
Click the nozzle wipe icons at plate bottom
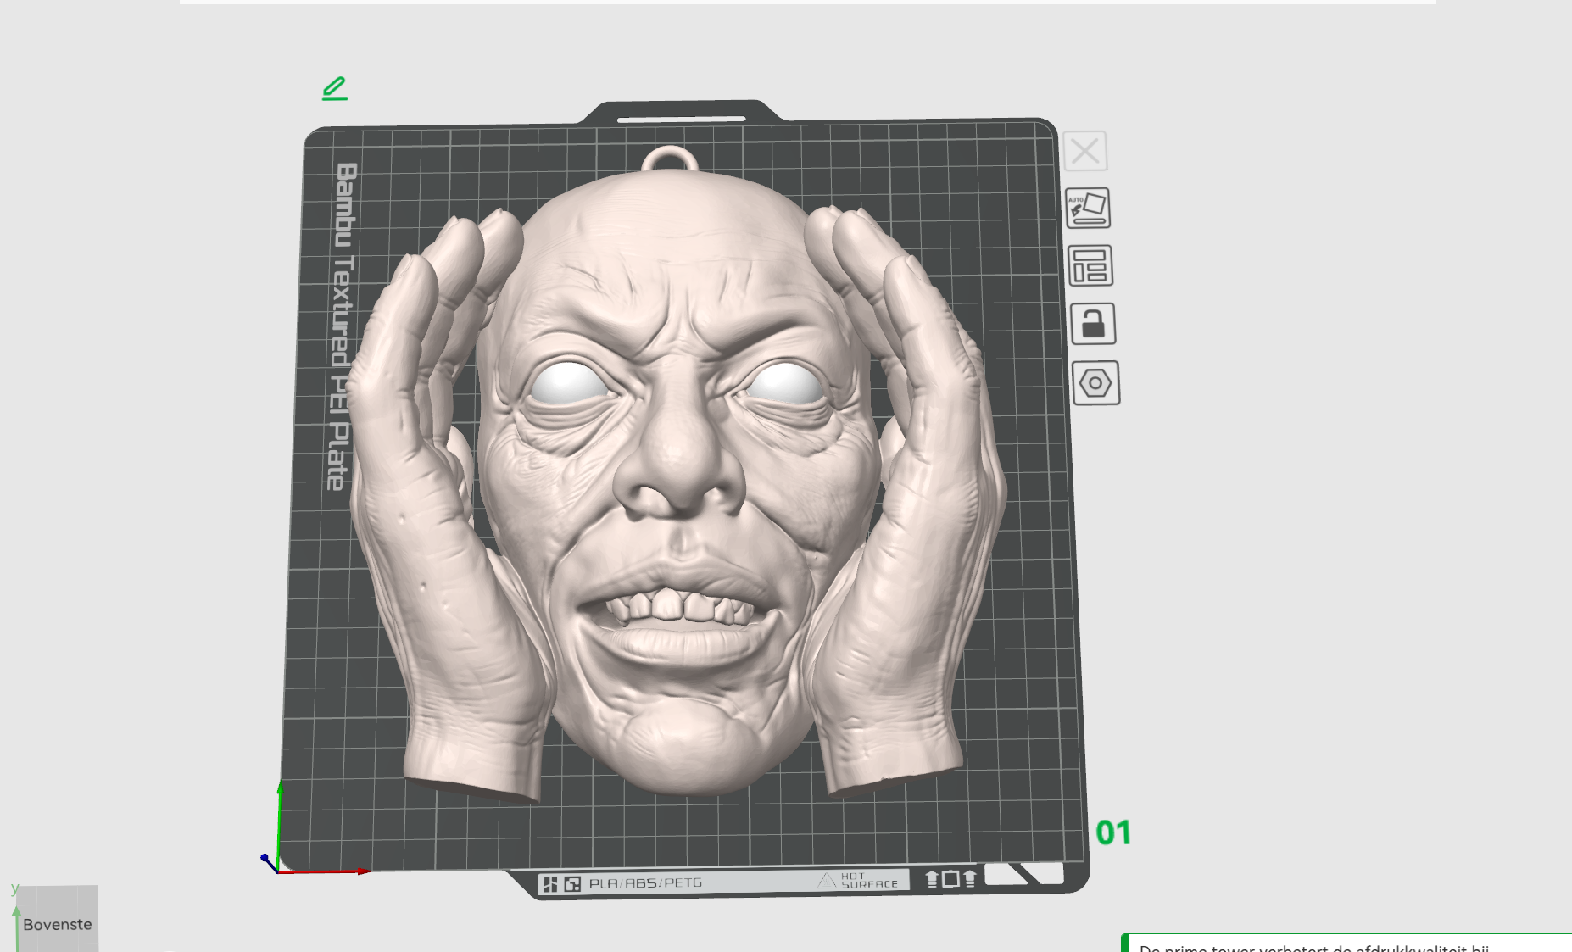pos(950,879)
